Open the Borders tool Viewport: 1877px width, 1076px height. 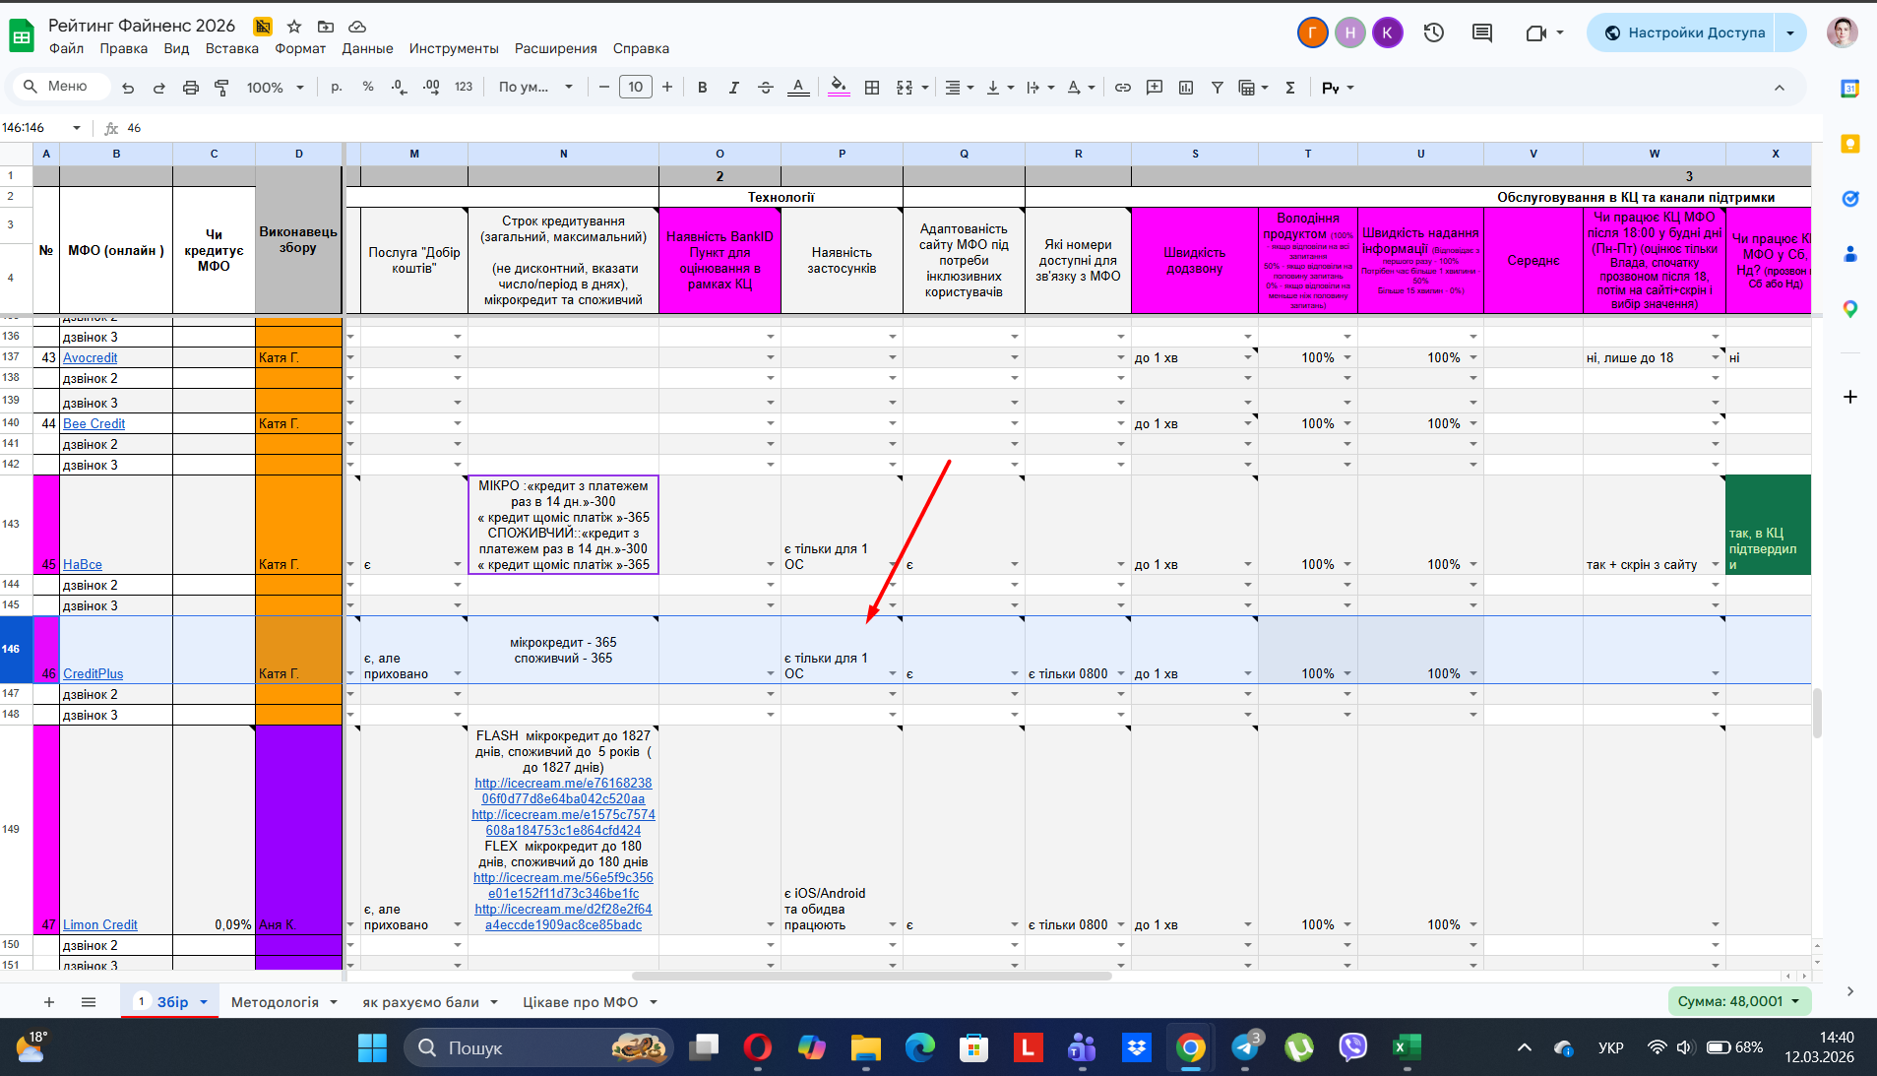(x=872, y=88)
